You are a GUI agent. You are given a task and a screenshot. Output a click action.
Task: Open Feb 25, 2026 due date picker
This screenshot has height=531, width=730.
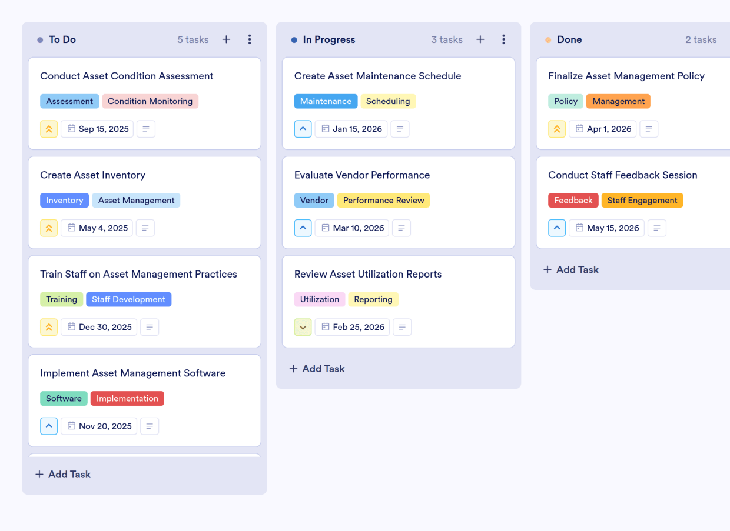353,327
